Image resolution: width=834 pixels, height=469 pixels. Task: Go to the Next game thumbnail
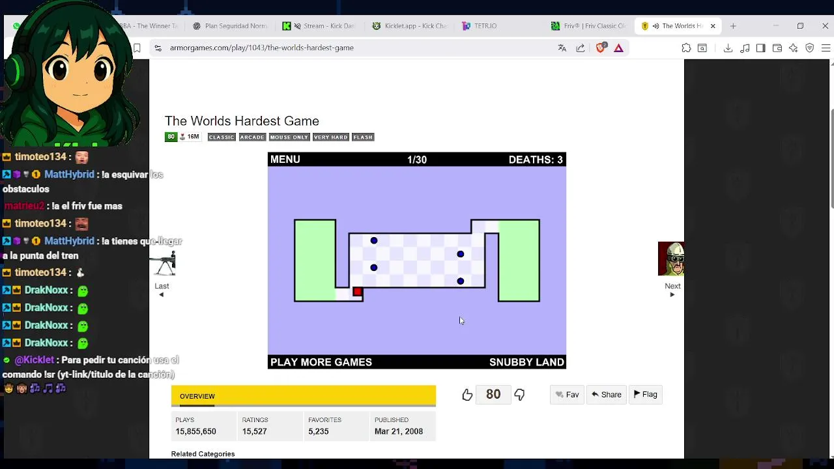click(671, 259)
